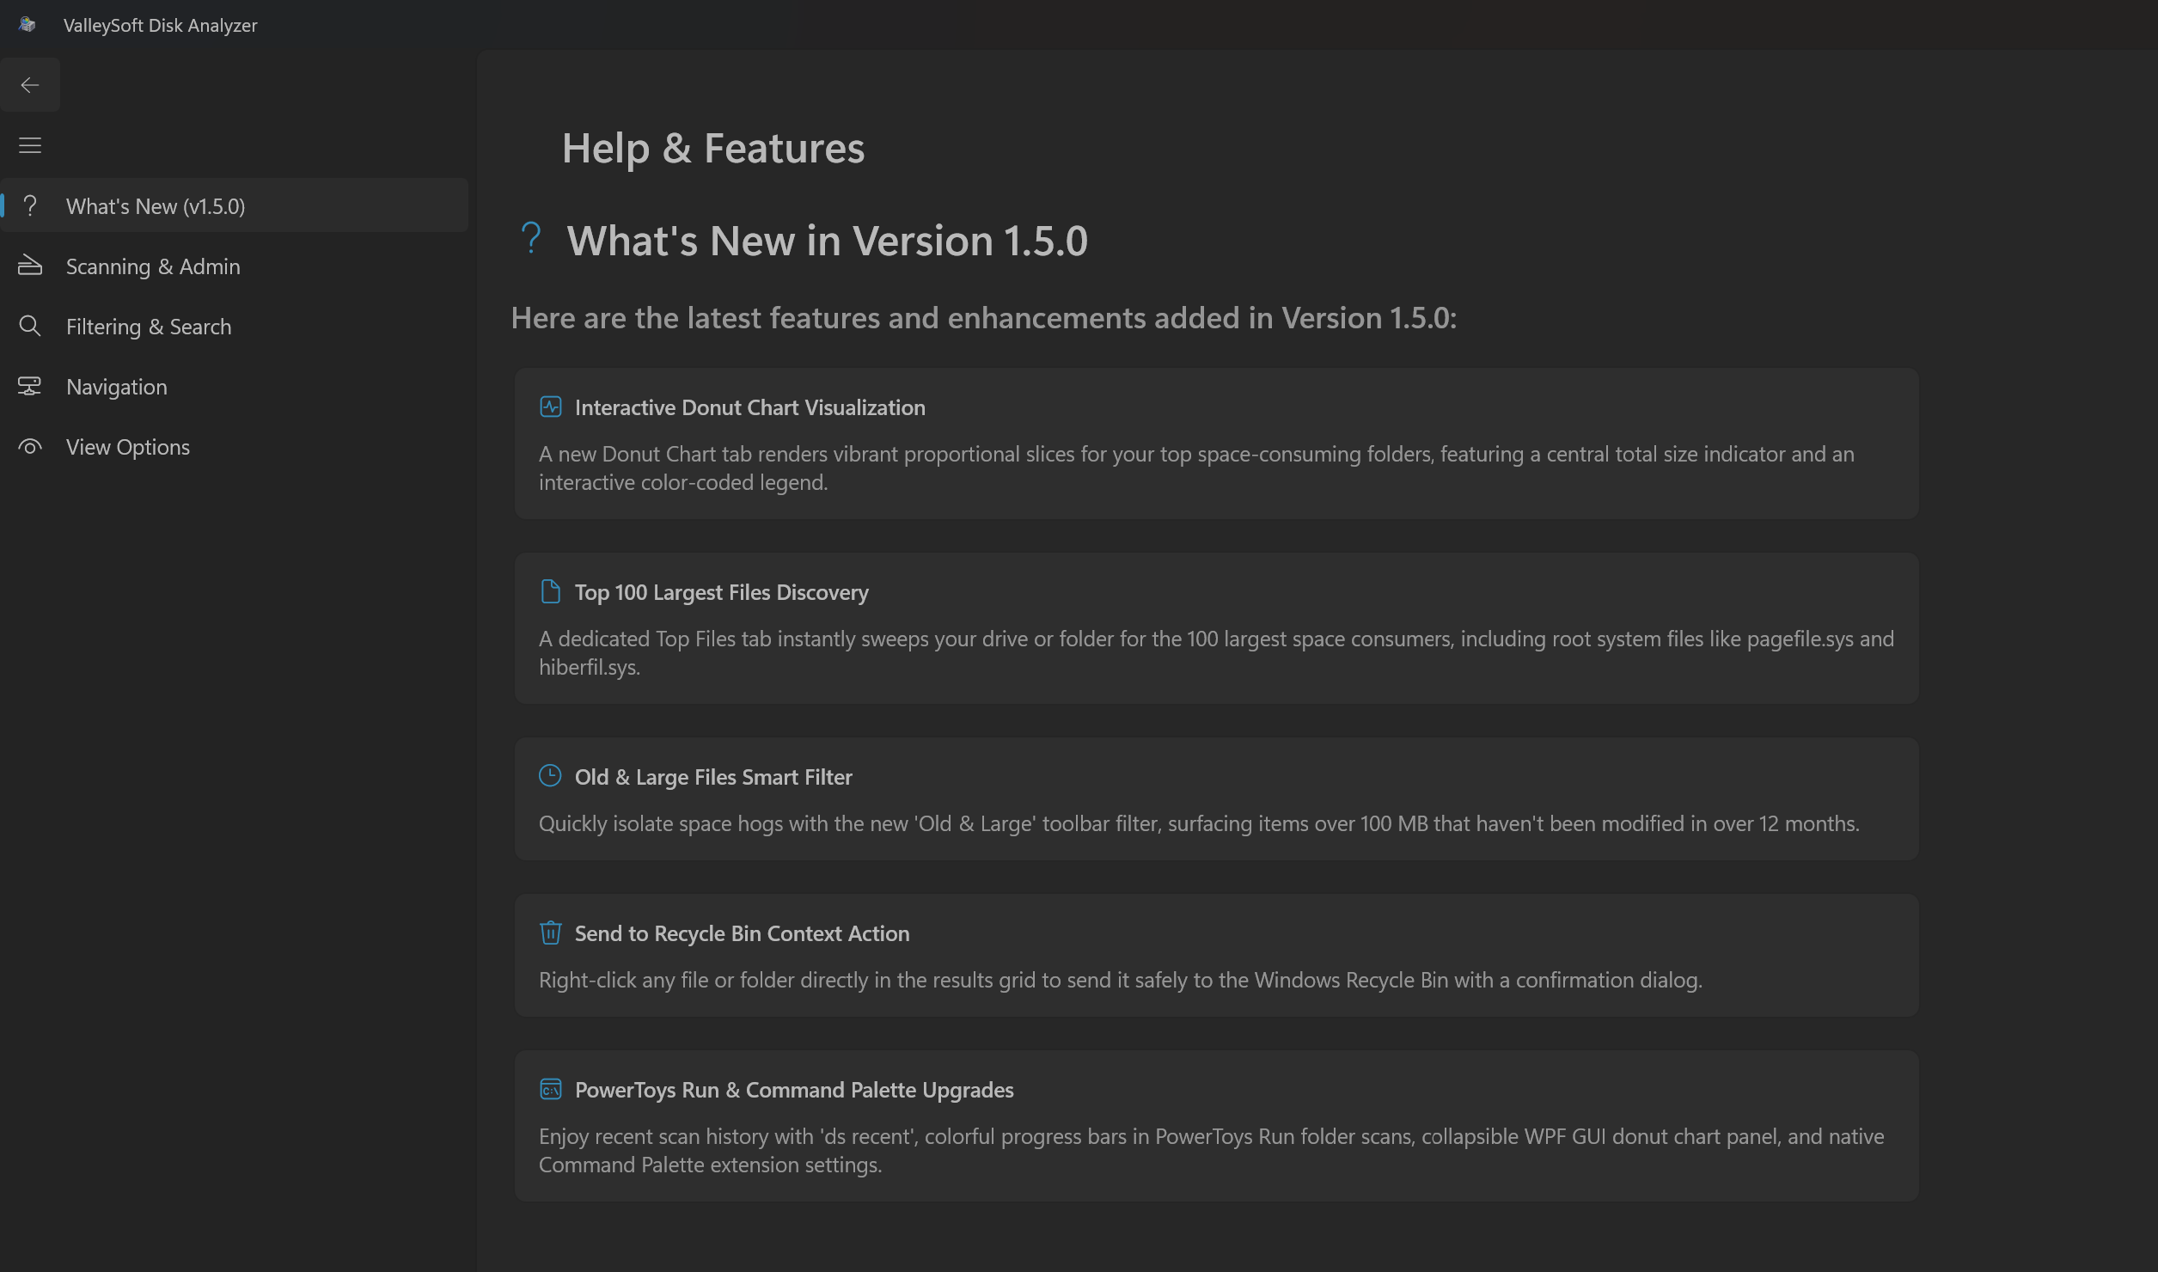Screen dimensions: 2158x1272
Task: Select the Navigation help section
Action: tap(235, 387)
